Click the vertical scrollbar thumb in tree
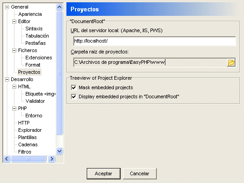Screen dimensions: 244x183 (x=60, y=72)
